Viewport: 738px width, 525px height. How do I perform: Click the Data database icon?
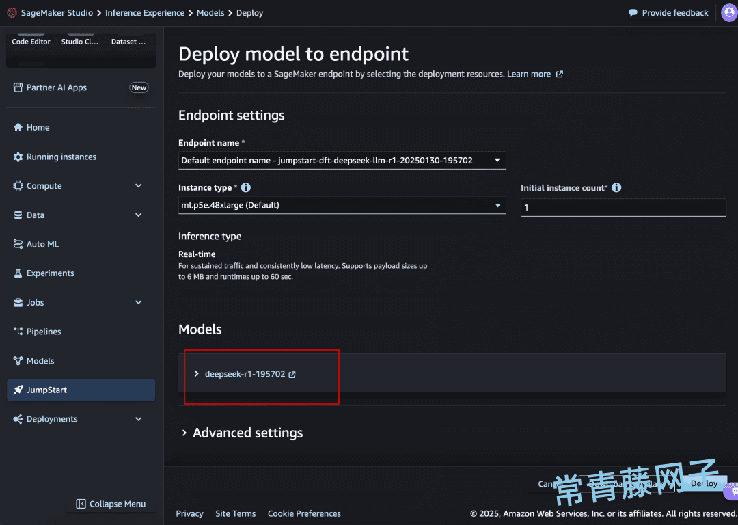(18, 215)
